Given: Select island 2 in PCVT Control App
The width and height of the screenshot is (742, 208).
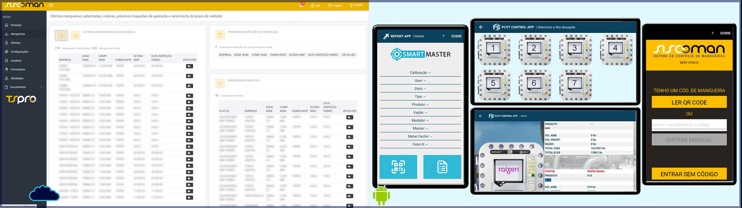Looking at the screenshot, I should 534,49.
